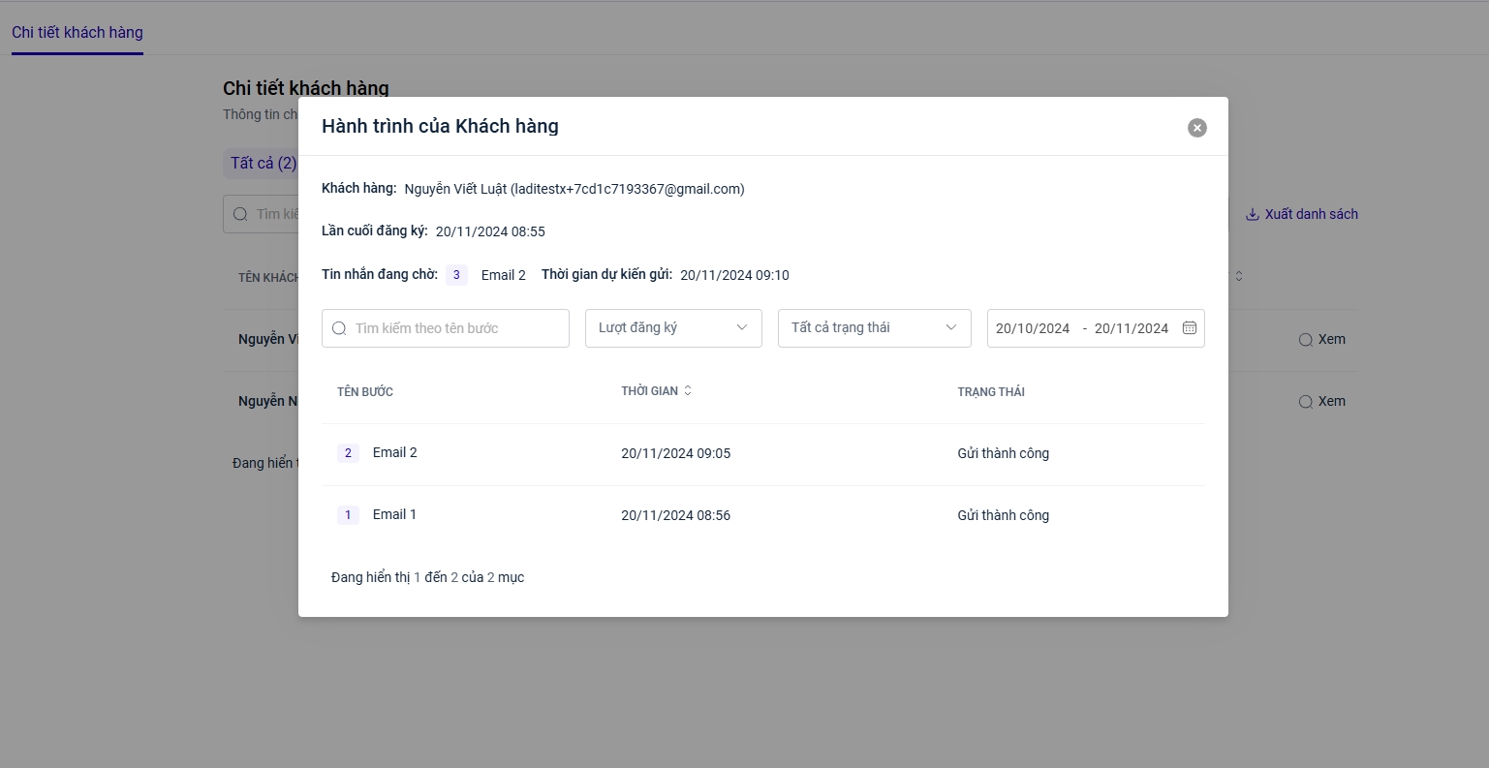Select the Tất cả (2) filter tab
Viewport: 1489px width, 768px height.
[x=263, y=163]
